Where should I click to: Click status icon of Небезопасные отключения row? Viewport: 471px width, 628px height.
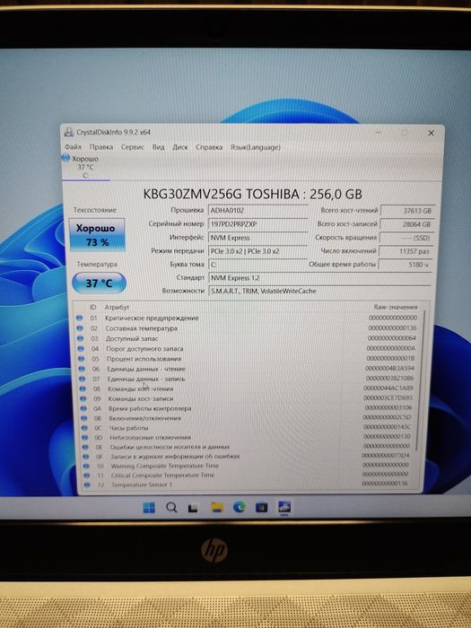point(85,438)
